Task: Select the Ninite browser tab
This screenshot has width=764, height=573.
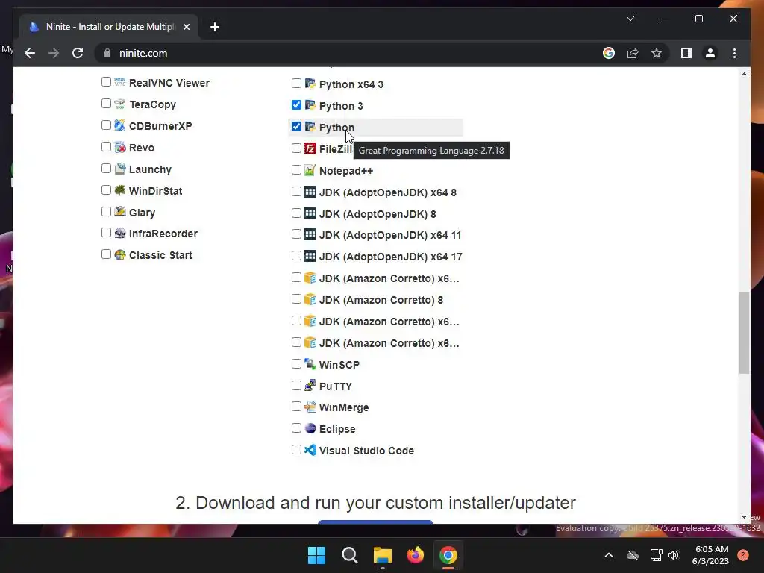Action: pyautogui.click(x=109, y=27)
